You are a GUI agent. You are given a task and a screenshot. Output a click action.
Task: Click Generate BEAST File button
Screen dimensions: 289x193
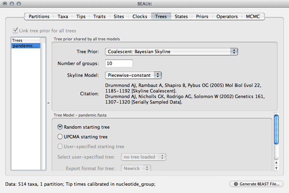[256, 184]
